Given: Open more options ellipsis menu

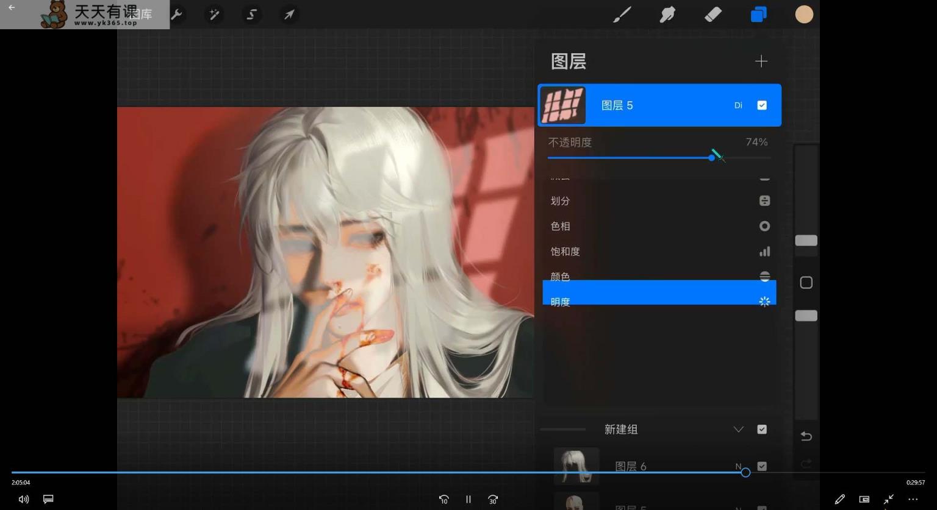Looking at the screenshot, I should [x=913, y=500].
